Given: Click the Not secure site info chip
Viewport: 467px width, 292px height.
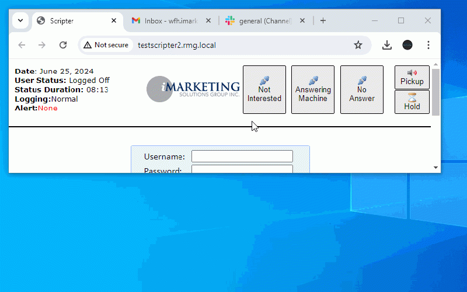Looking at the screenshot, I should point(106,45).
